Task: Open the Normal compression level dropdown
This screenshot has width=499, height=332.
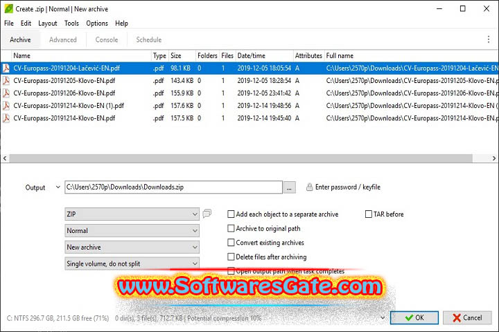Action: coord(132,230)
